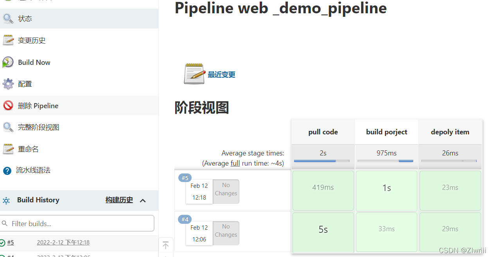Click the gear icon beside 配置

[8, 84]
